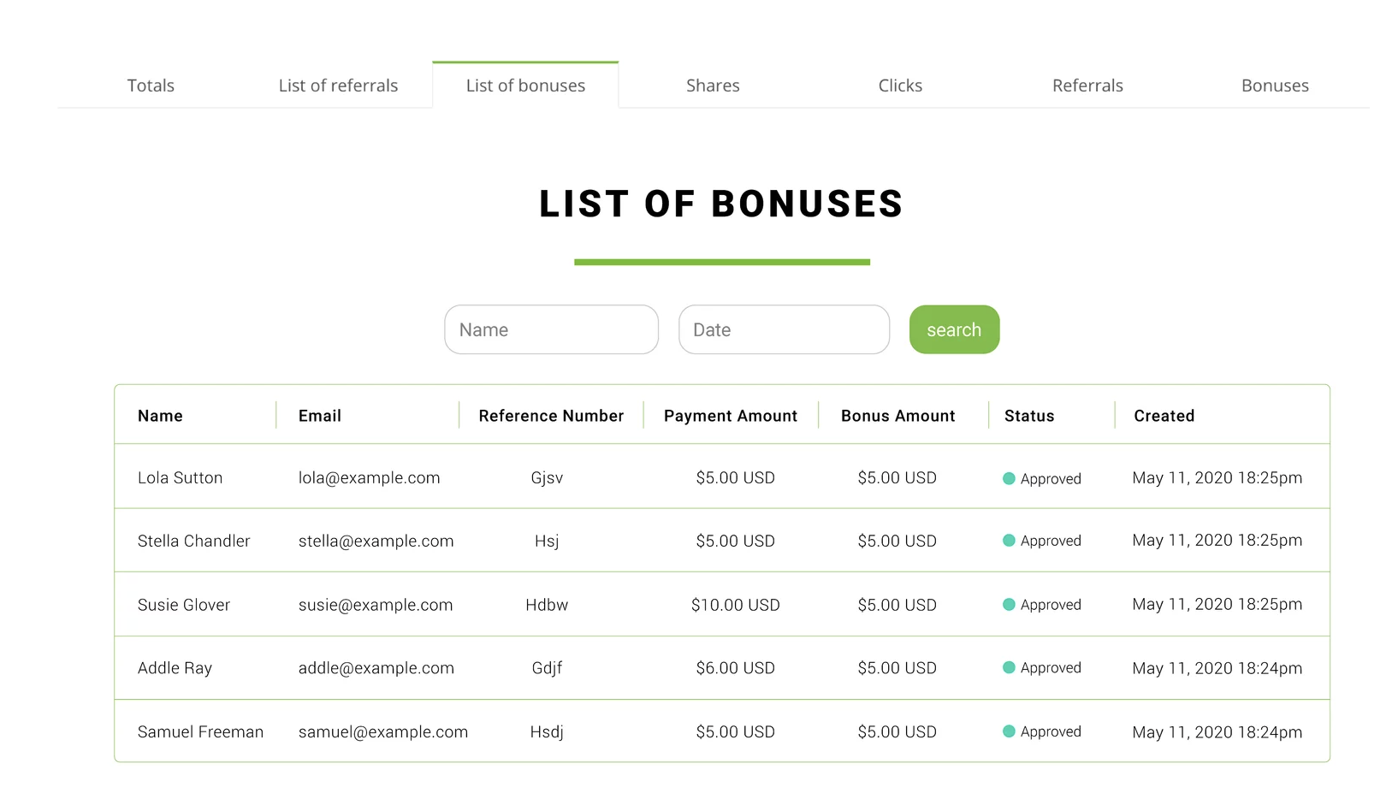The image size is (1398, 799).
Task: Click the Approved status dot for Samuel Freeman
Action: coord(1010,732)
